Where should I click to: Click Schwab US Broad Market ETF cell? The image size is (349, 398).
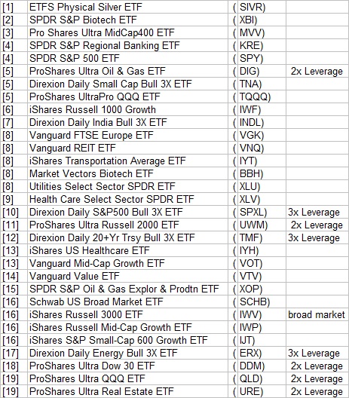127,302
